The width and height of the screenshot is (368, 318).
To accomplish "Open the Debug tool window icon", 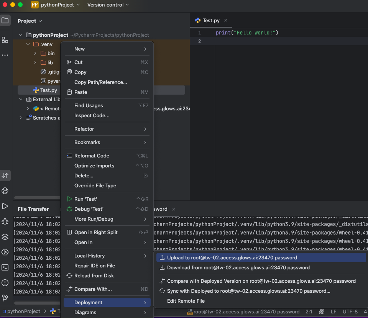I will pyautogui.click(x=5, y=221).
